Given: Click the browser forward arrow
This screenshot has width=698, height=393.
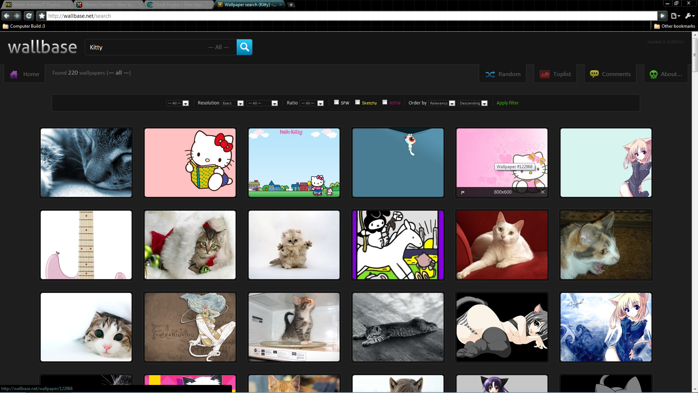Looking at the screenshot, I should 17,16.
